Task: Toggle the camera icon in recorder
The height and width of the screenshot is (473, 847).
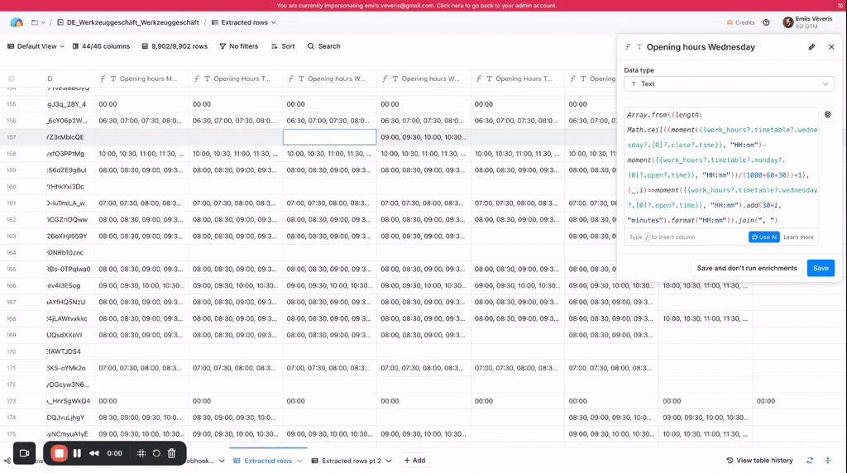Action: pyautogui.click(x=24, y=453)
